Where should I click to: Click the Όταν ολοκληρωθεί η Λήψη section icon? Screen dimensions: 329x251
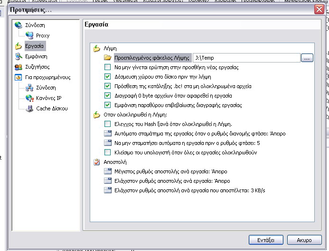97,115
